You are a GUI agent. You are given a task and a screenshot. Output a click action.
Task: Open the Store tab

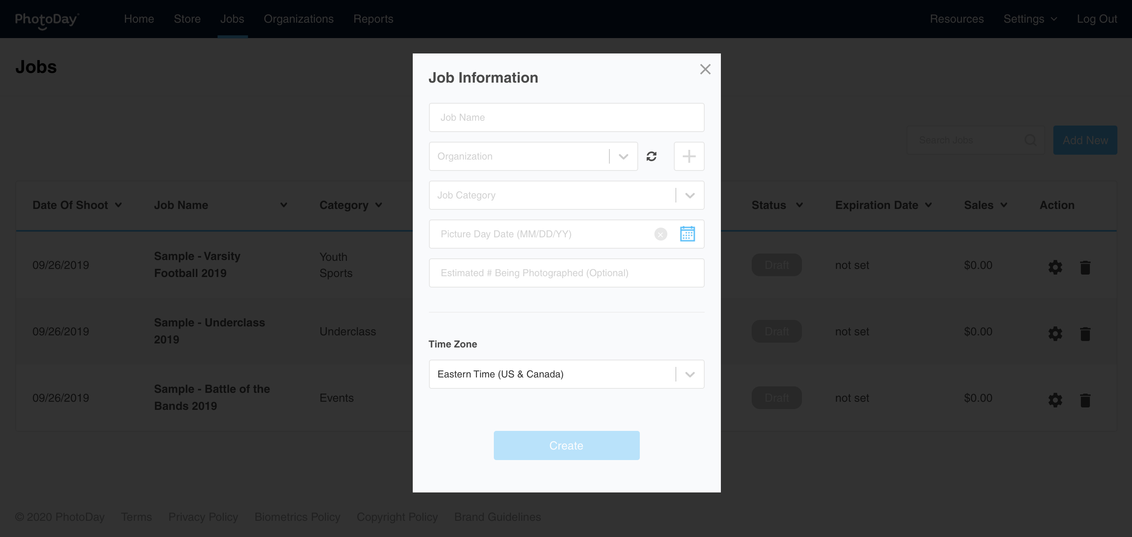(x=187, y=19)
